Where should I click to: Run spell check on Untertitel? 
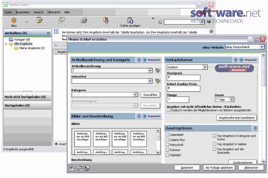(158, 81)
